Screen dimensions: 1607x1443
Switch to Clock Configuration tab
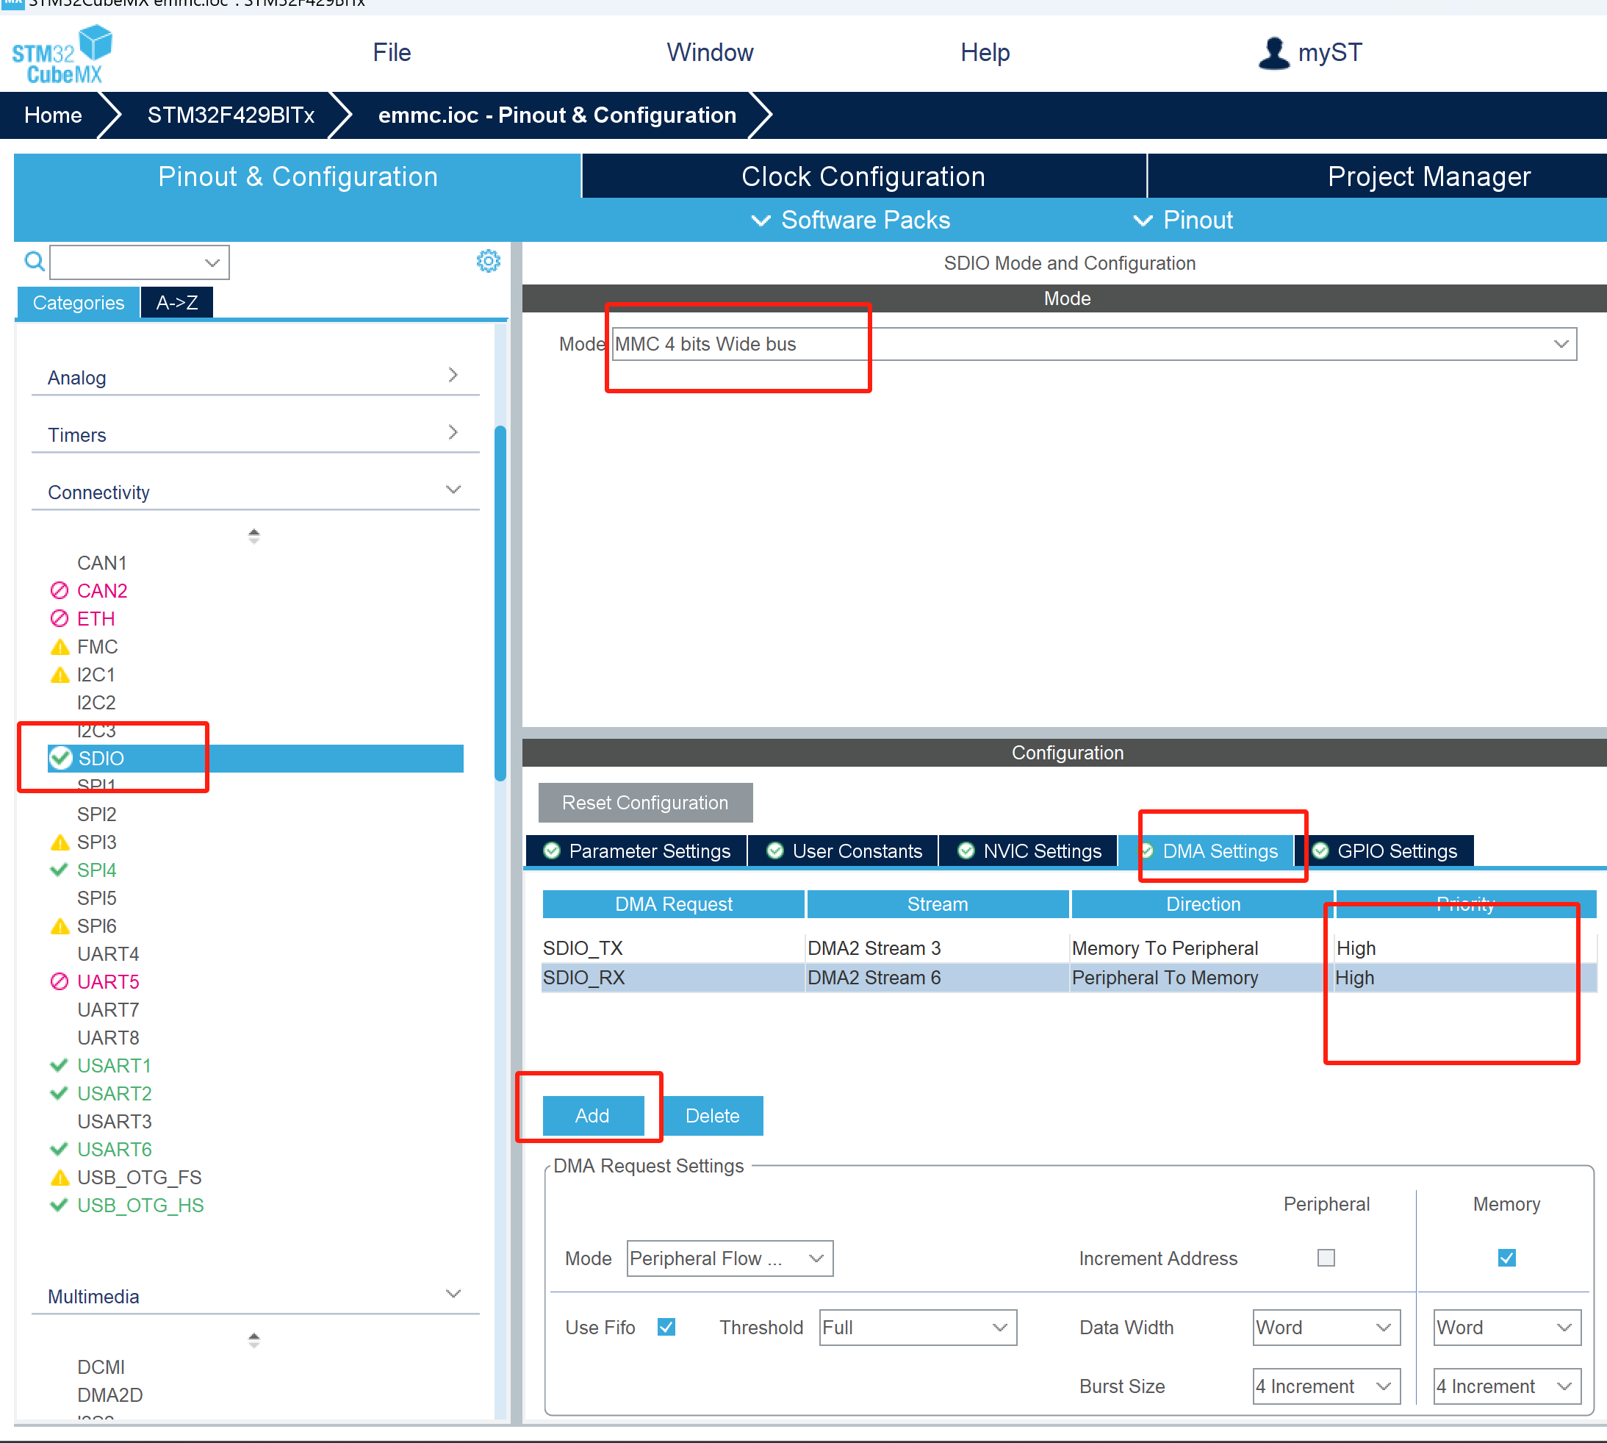(863, 176)
